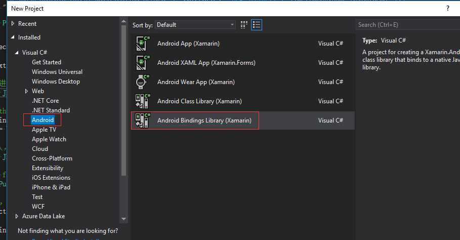Select the Android category
The width and height of the screenshot is (460, 240).
tap(43, 120)
